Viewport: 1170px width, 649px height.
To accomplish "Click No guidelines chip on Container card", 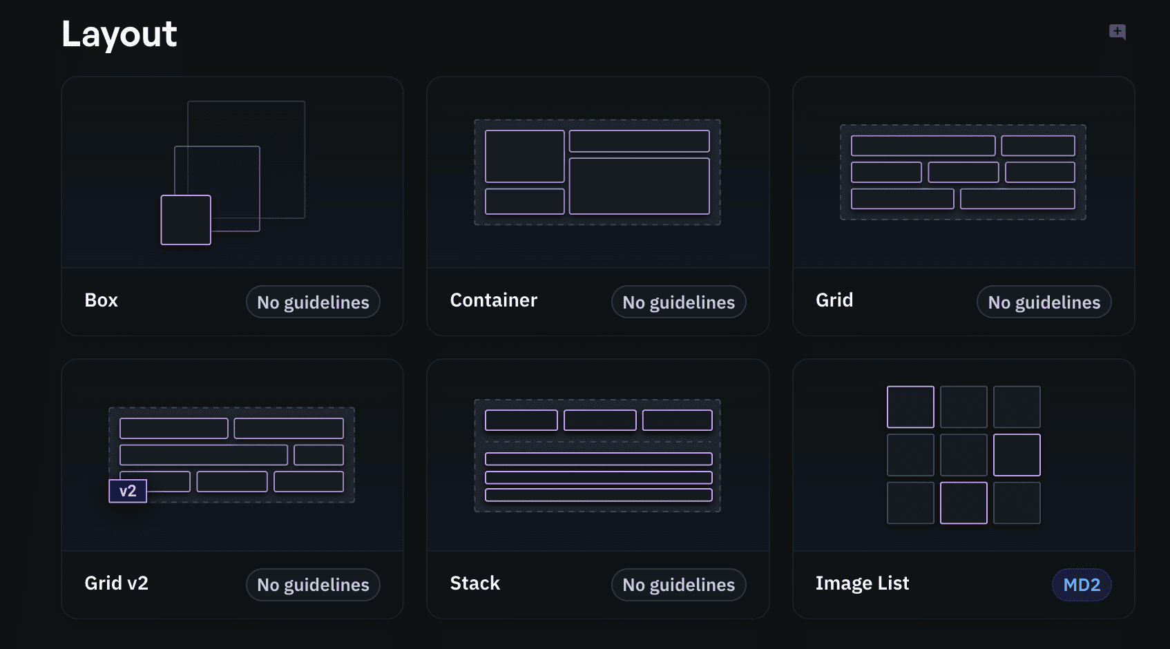I will pos(679,302).
